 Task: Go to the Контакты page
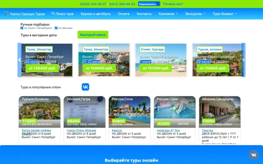coord(144,14)
